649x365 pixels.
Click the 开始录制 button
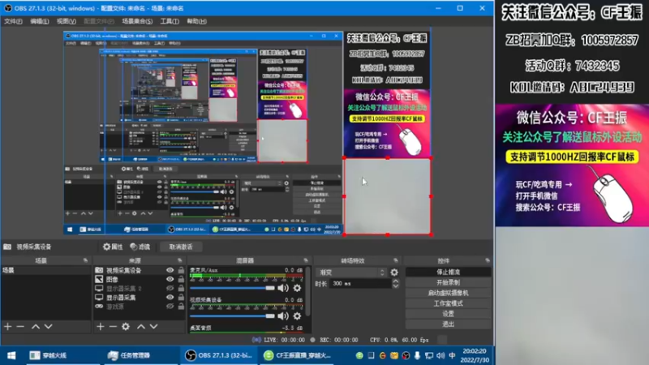(449, 282)
